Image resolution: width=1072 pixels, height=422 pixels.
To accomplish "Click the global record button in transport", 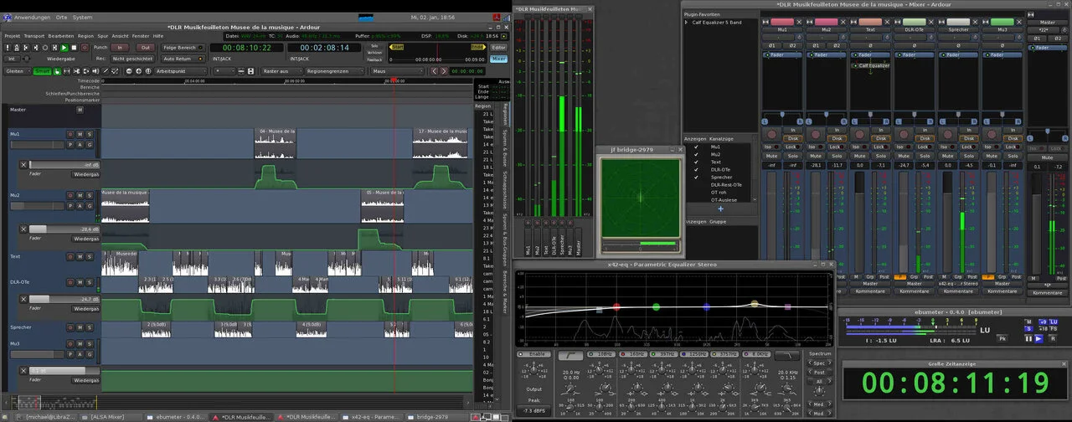I will point(84,48).
